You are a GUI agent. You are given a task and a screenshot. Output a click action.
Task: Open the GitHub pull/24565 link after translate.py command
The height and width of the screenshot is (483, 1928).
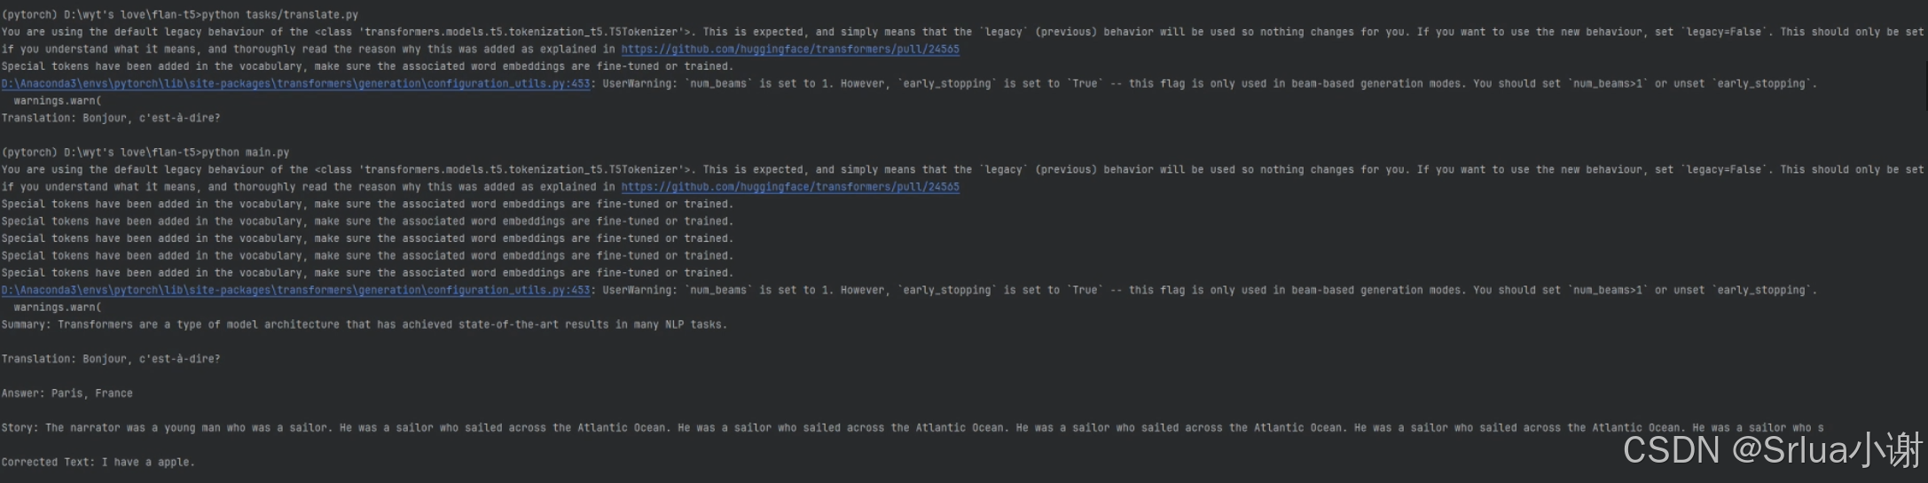tap(789, 50)
